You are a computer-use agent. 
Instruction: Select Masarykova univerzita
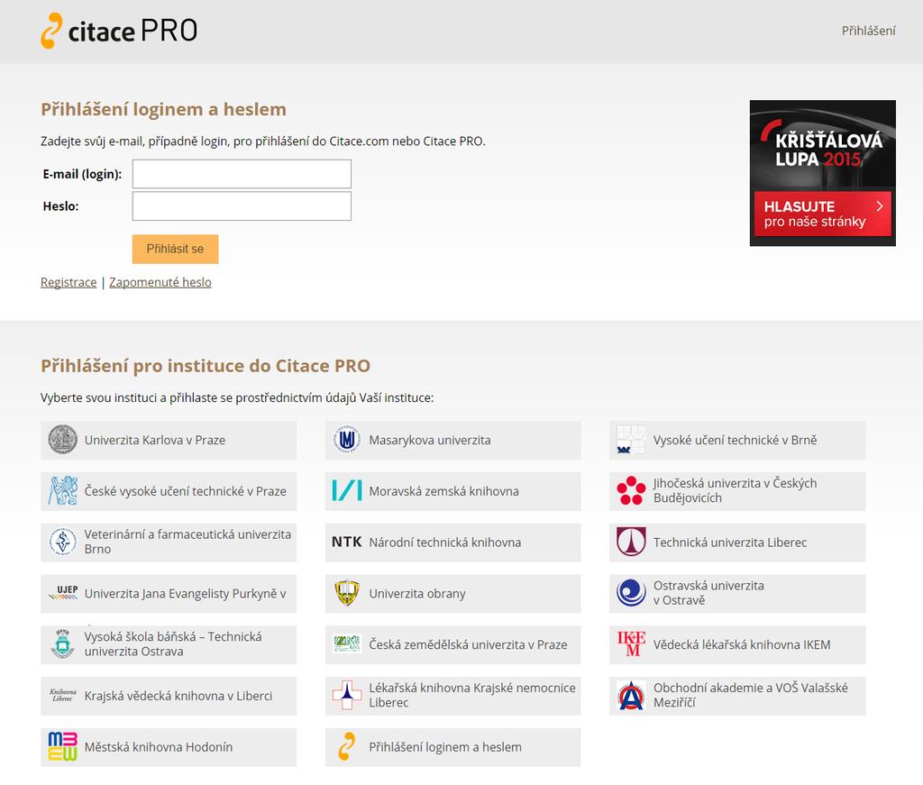tap(452, 440)
